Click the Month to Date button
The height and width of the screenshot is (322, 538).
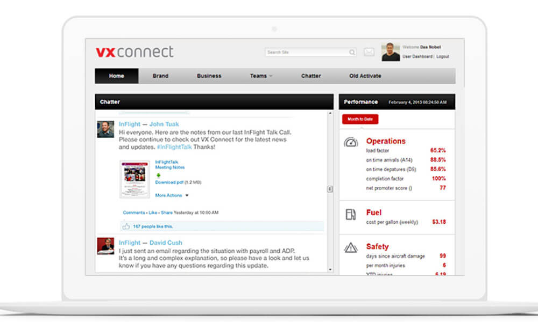click(x=360, y=119)
